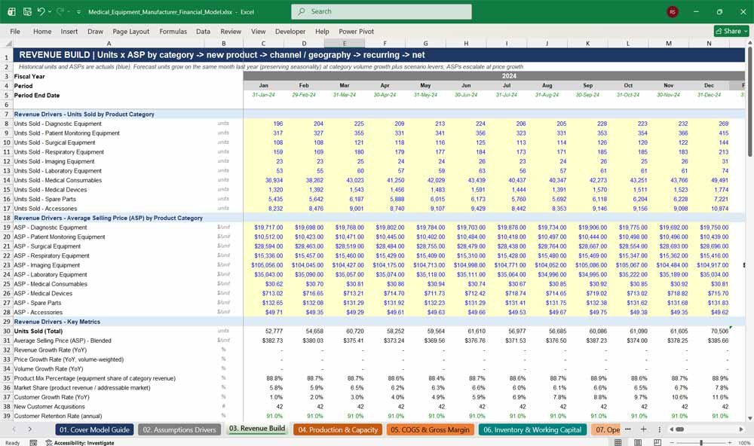Screen dimensions: 754x446
Task: Click the vertical scroll down arrow
Action: click(x=749, y=419)
